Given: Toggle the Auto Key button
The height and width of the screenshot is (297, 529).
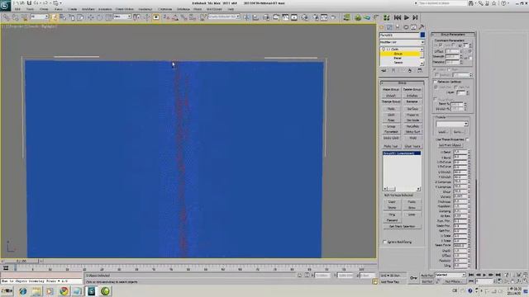Looking at the screenshot, I should point(427,275).
